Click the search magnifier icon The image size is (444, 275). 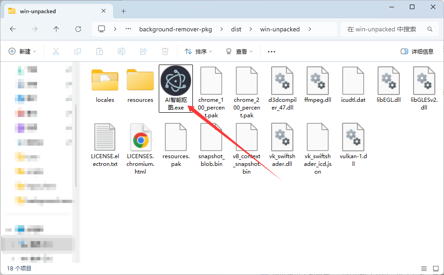pos(430,29)
